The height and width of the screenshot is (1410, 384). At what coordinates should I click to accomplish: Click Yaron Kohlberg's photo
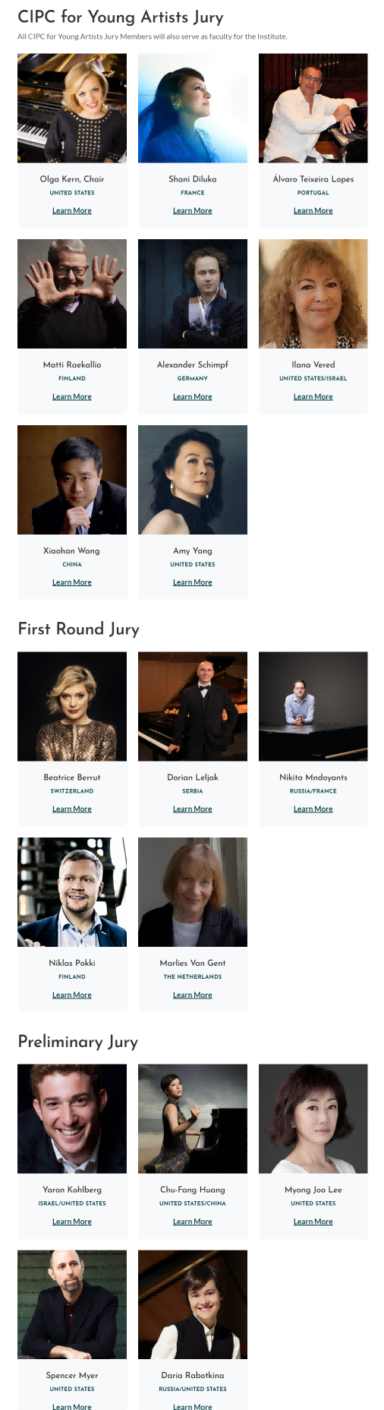(72, 1118)
